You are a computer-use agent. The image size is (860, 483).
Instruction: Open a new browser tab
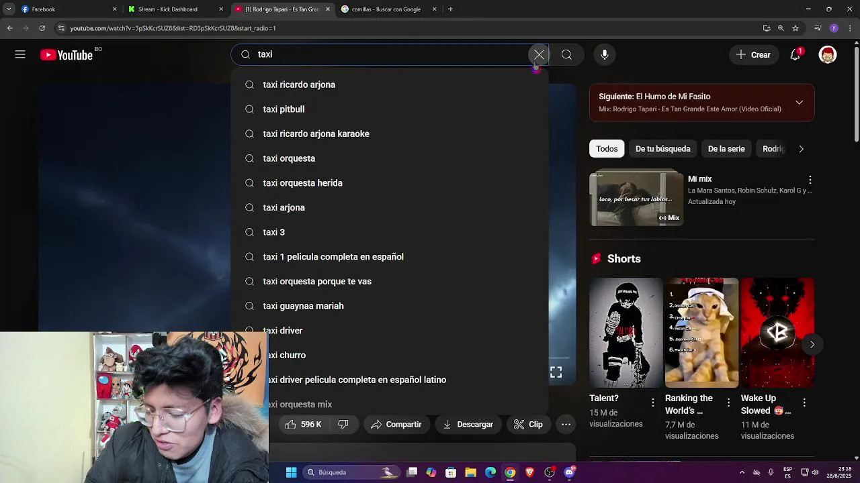tap(450, 9)
